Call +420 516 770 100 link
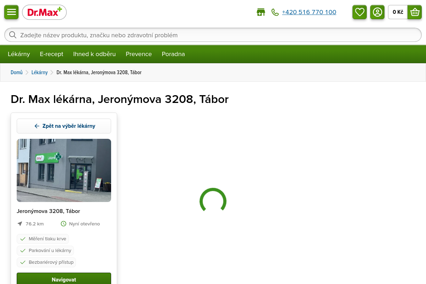The width and height of the screenshot is (426, 284). pyautogui.click(x=309, y=12)
